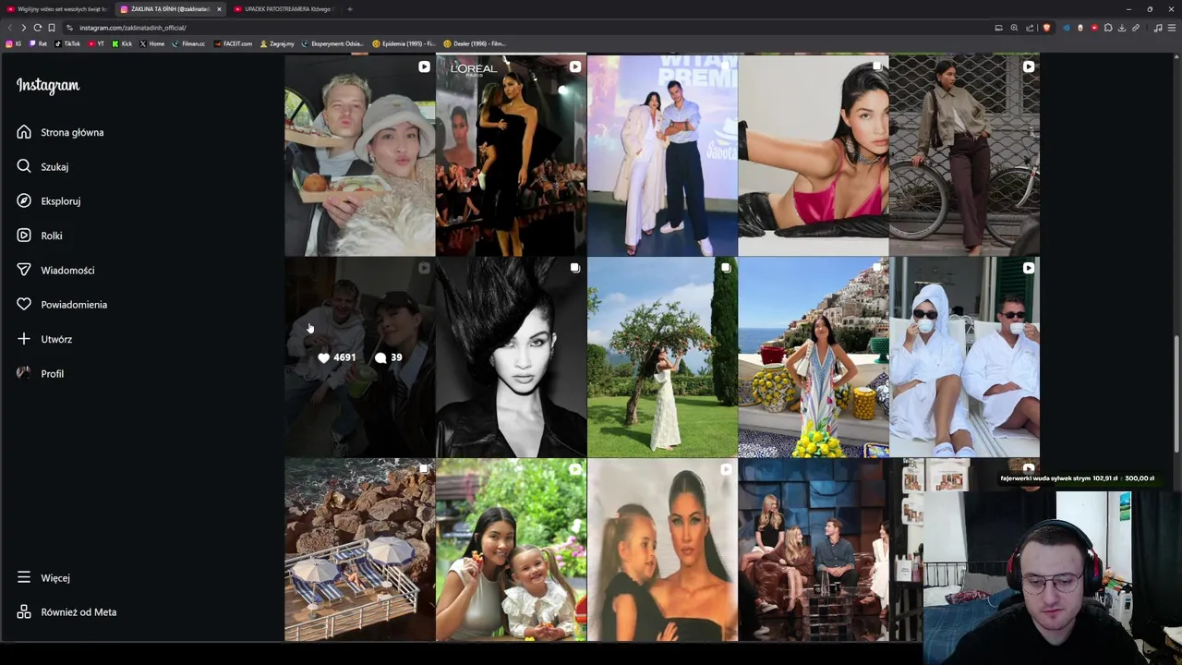Open the Zagraj.my bookmark
This screenshot has width=1182, height=665.
pyautogui.click(x=277, y=43)
